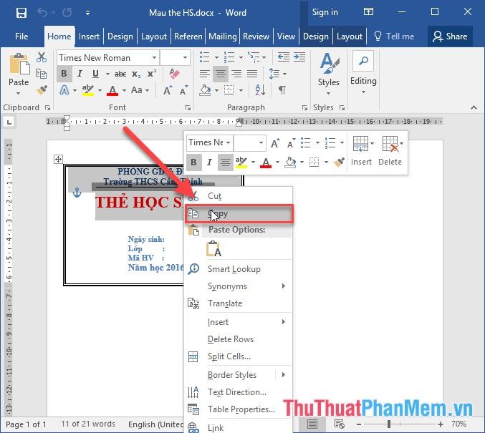Click Sign in at the top
The width and height of the screenshot is (485, 433).
[325, 12]
